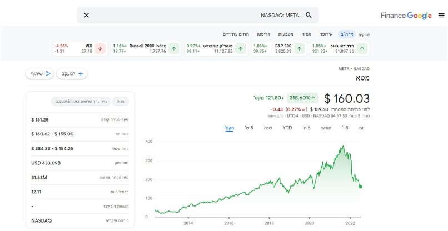
Task: Open the hamburger main menu
Action: pyautogui.click(x=441, y=16)
